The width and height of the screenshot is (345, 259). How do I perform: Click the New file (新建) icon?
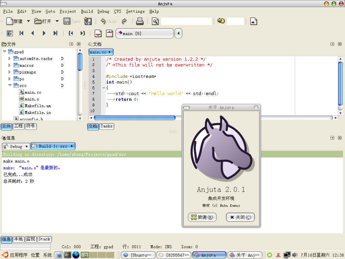[x=10, y=21]
